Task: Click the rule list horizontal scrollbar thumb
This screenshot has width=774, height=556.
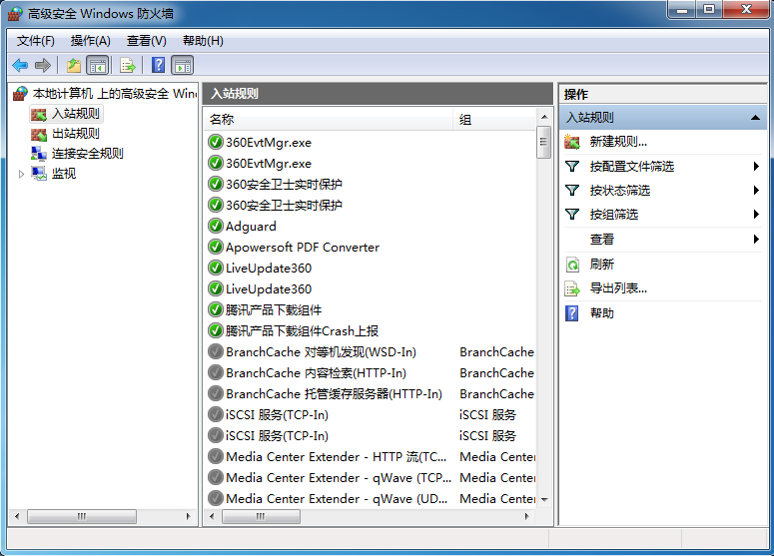Action: (x=261, y=516)
